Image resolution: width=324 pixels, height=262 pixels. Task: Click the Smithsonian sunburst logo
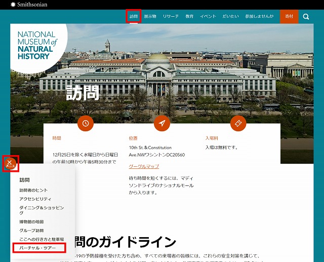click(x=13, y=5)
